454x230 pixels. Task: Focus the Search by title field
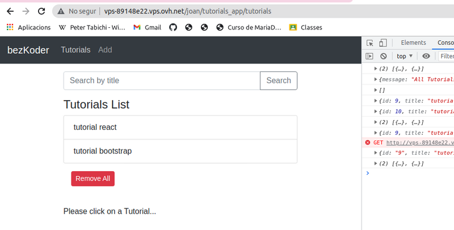pyautogui.click(x=162, y=80)
